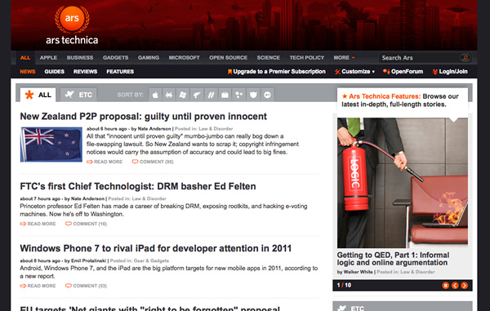Open the SCIENCE category
This screenshot has width=490, height=311.
tap(268, 57)
